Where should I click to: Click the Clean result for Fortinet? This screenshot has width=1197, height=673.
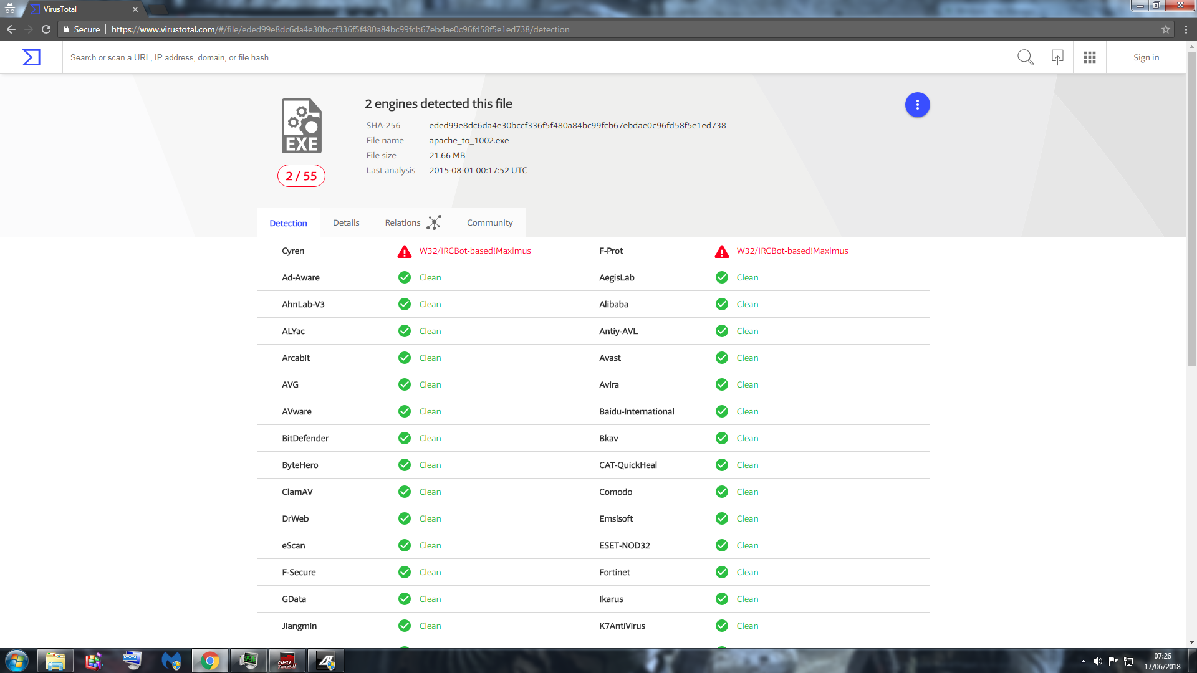click(x=748, y=572)
